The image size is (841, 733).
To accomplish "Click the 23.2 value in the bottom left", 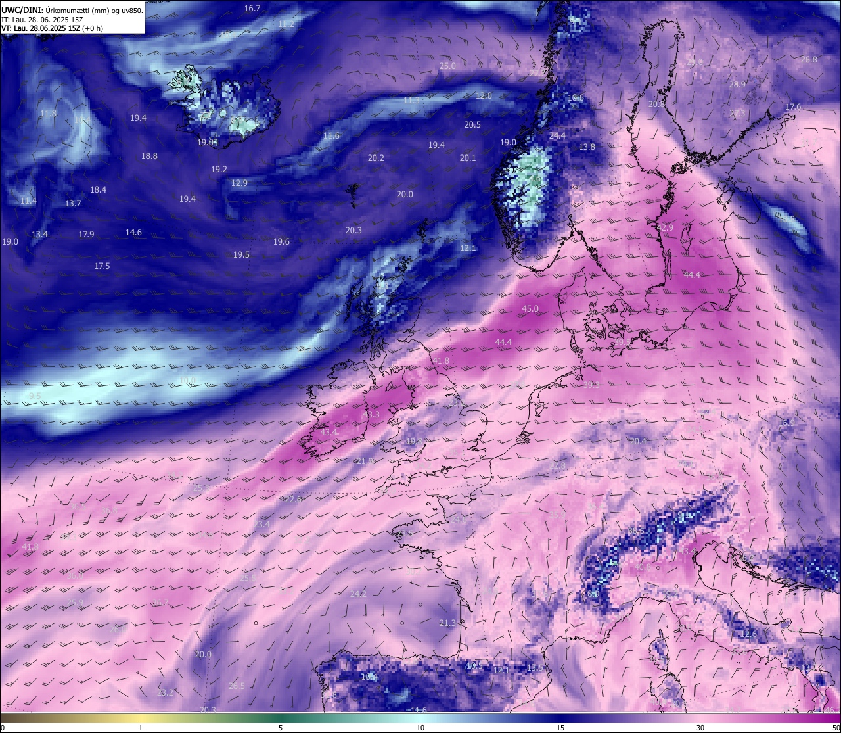I will point(166,692).
